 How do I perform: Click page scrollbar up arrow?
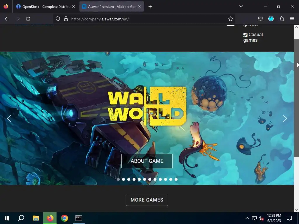(296, 27)
